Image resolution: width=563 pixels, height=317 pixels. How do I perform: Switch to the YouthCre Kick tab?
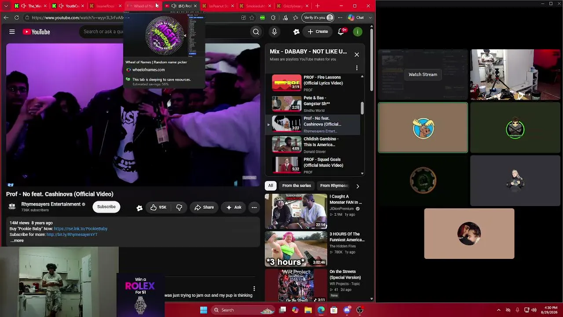(67, 6)
